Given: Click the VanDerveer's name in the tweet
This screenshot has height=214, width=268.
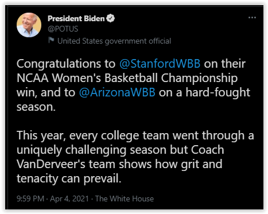Looking at the screenshot, I should (x=51, y=164).
